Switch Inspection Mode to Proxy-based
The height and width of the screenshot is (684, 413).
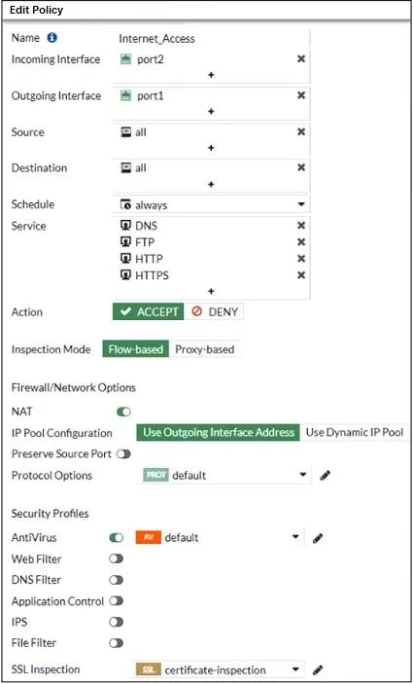(x=205, y=349)
